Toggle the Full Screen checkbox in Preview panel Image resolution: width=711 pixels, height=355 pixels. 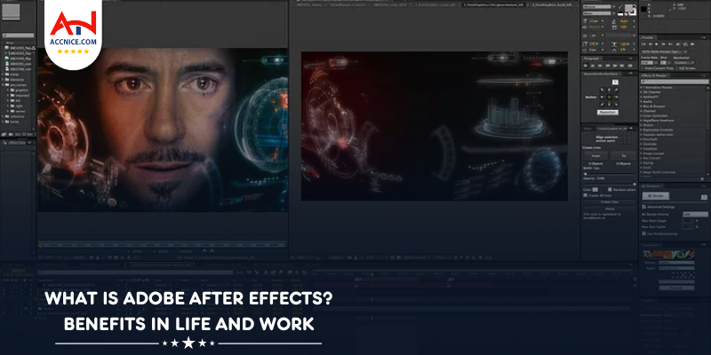(x=677, y=68)
